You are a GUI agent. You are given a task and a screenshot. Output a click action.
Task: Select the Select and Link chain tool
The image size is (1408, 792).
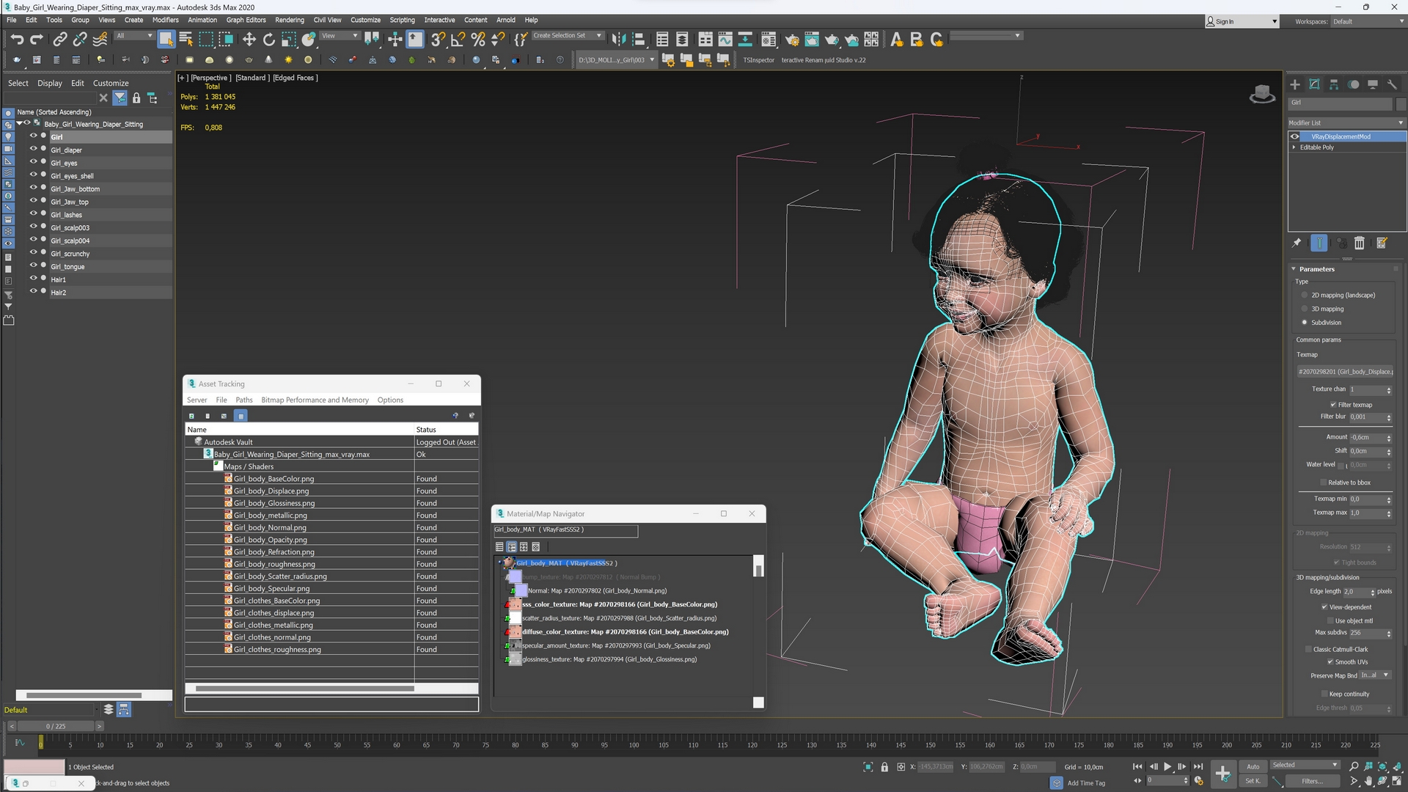(x=60, y=40)
